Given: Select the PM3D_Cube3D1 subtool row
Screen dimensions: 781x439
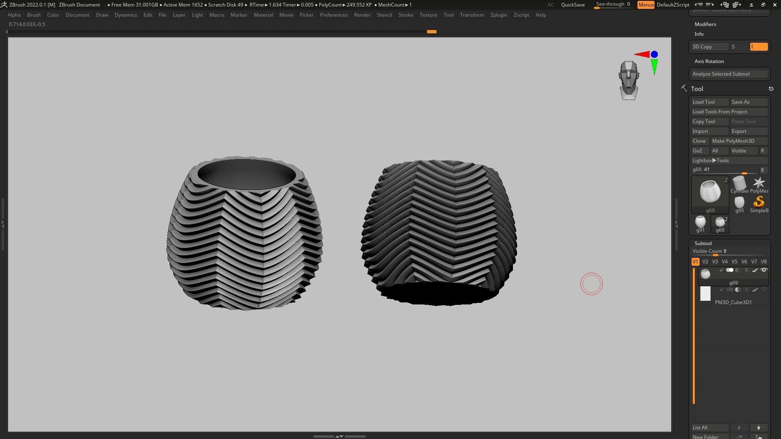Looking at the screenshot, I should 733,296.
